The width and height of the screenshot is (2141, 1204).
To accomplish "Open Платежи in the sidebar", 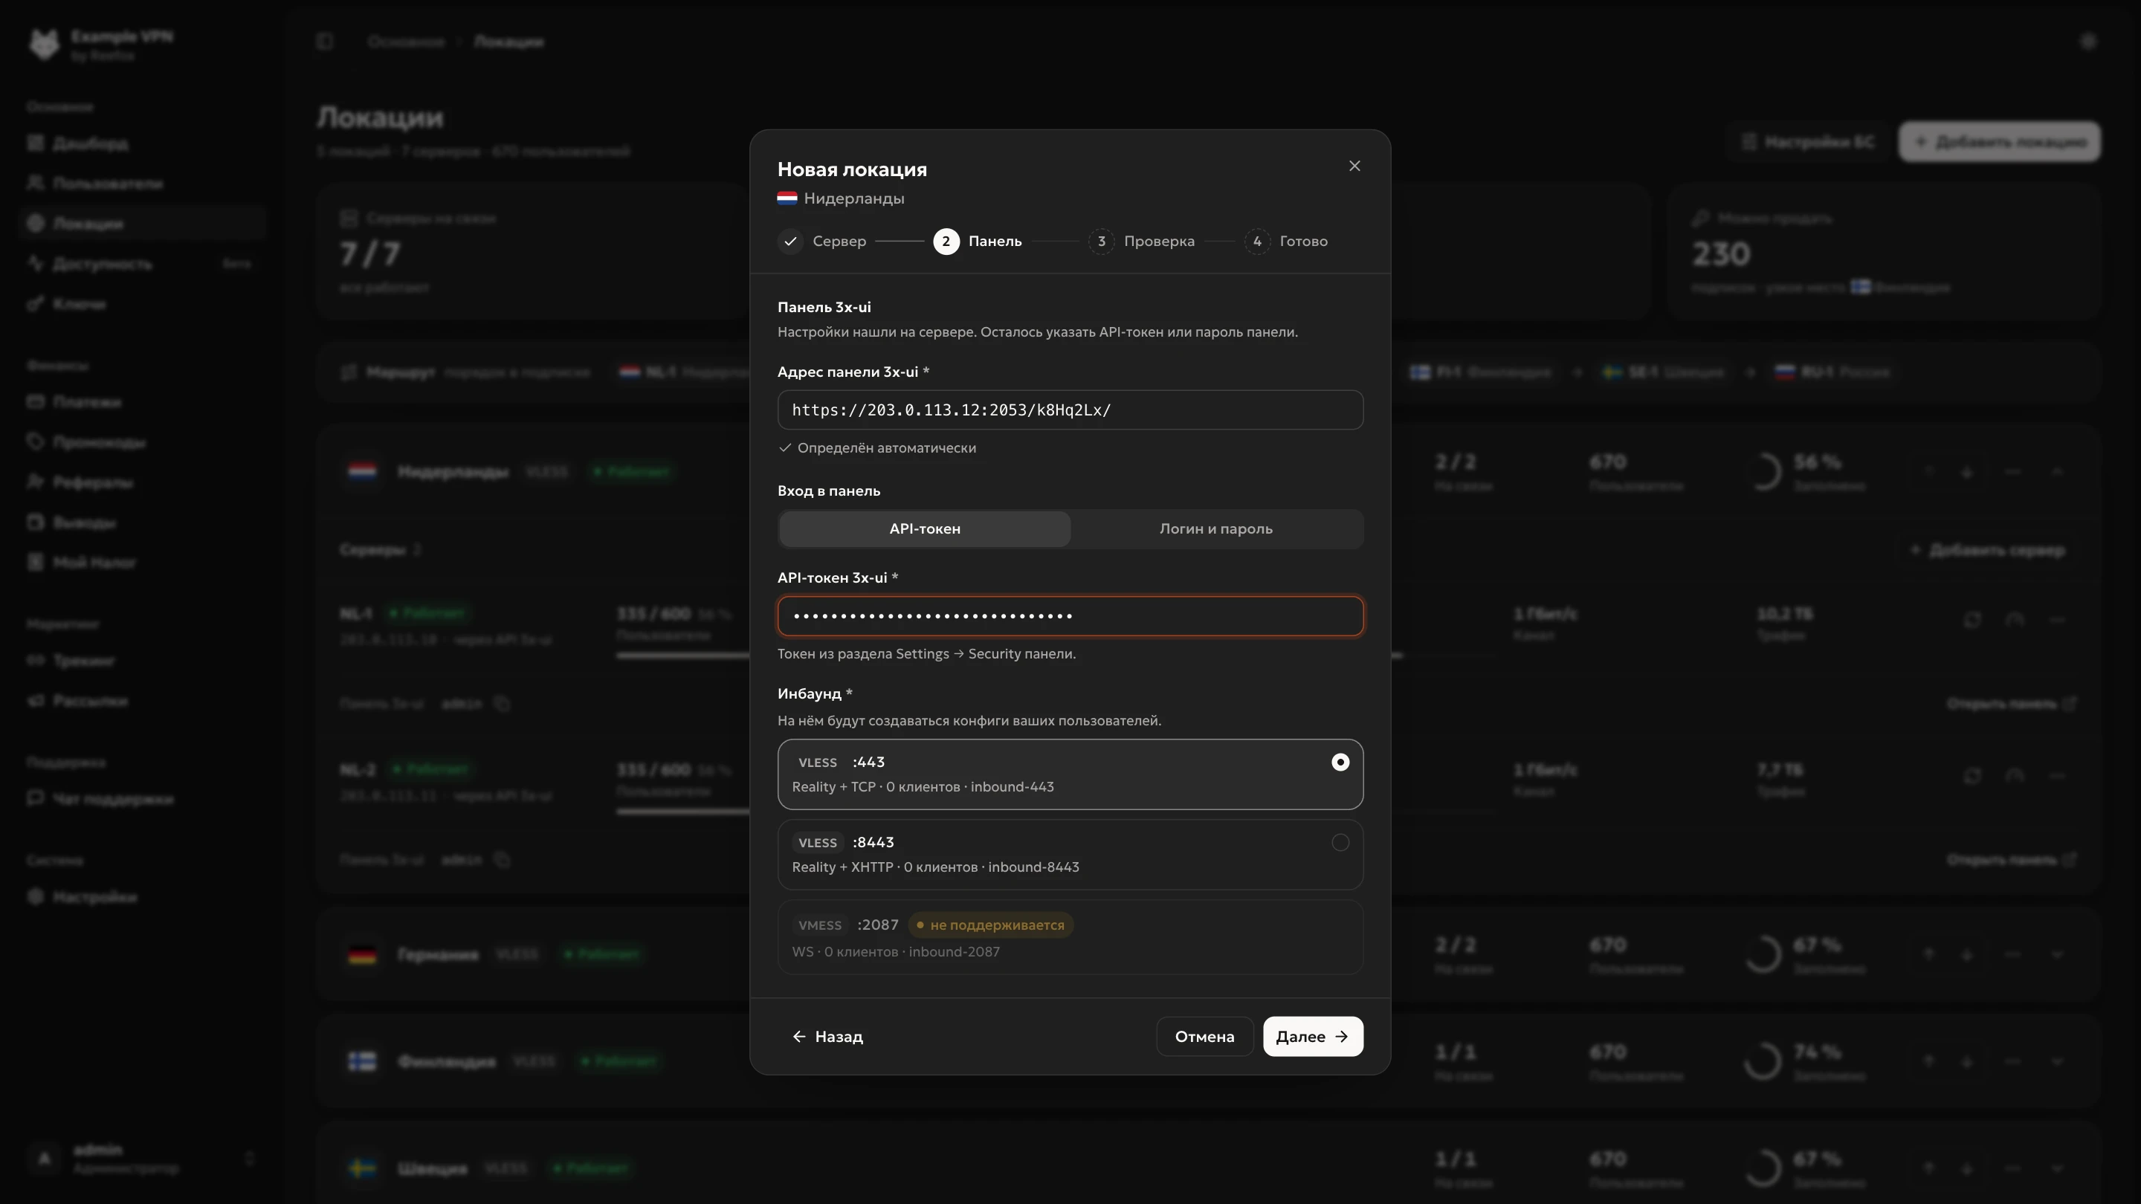I will (141, 402).
